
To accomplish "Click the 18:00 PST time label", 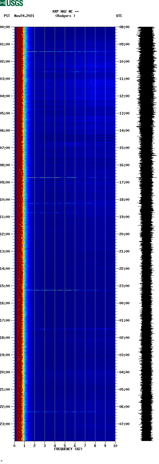I will pyautogui.click(x=5, y=338).
